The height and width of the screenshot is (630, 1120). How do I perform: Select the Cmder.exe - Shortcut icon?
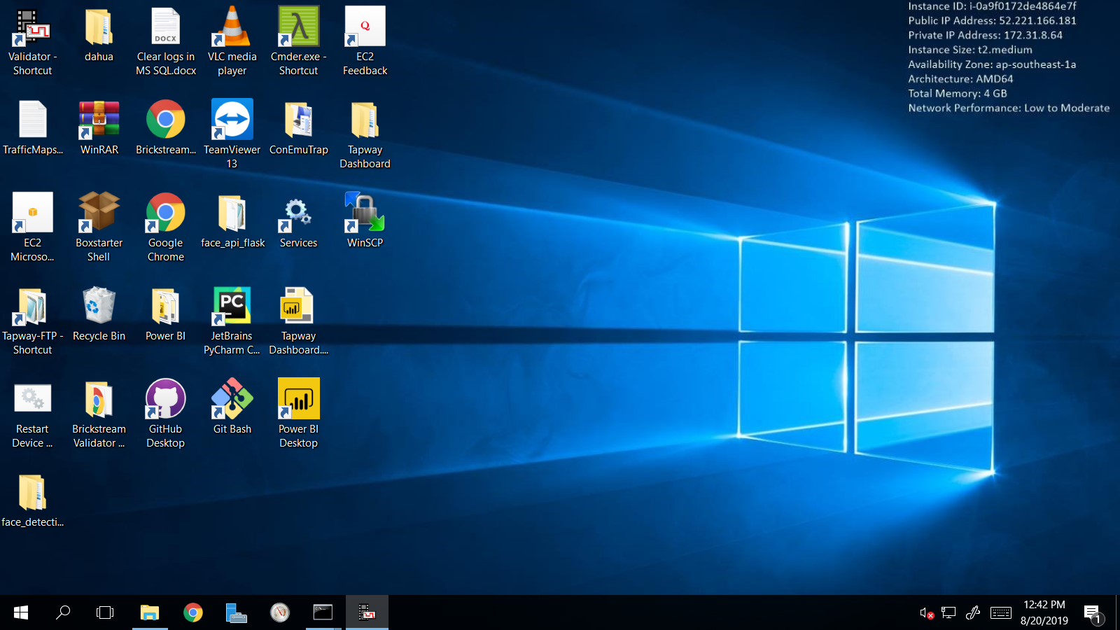299,42
